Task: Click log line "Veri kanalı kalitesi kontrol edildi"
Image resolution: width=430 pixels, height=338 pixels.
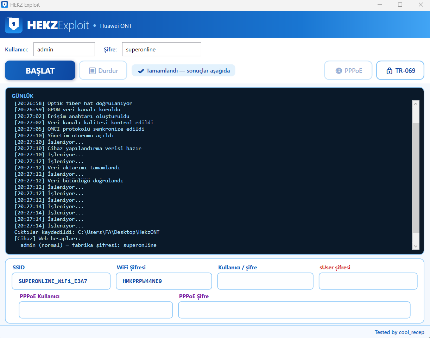Action: tap(84, 123)
